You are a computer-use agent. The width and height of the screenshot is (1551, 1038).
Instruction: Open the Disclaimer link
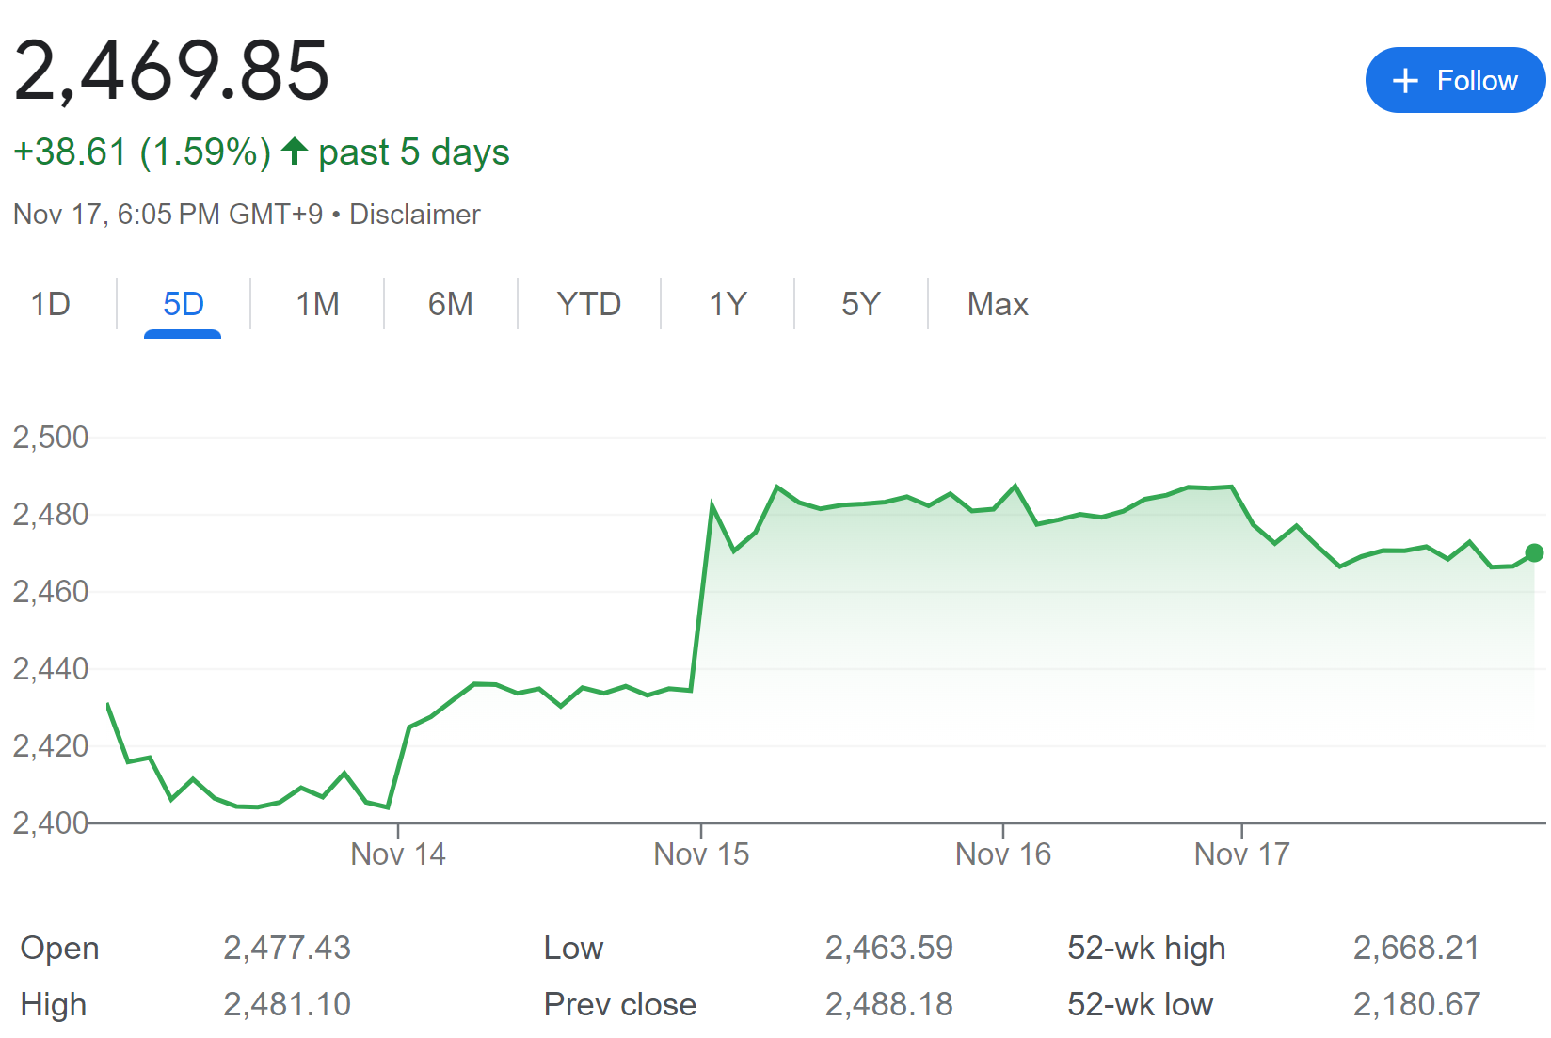[414, 215]
